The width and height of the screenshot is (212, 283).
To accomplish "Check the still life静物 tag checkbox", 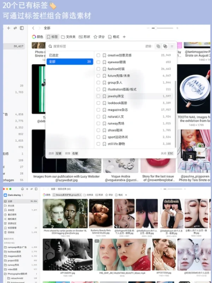I will (x=98, y=144).
